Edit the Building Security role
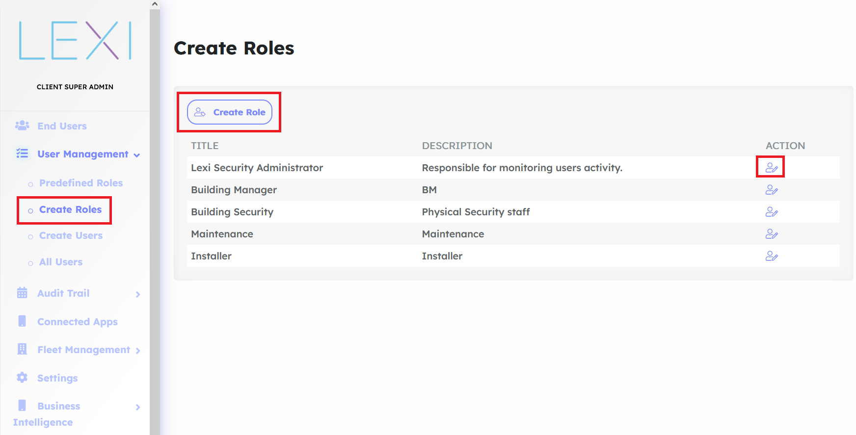Image resolution: width=856 pixels, height=435 pixels. tap(771, 212)
